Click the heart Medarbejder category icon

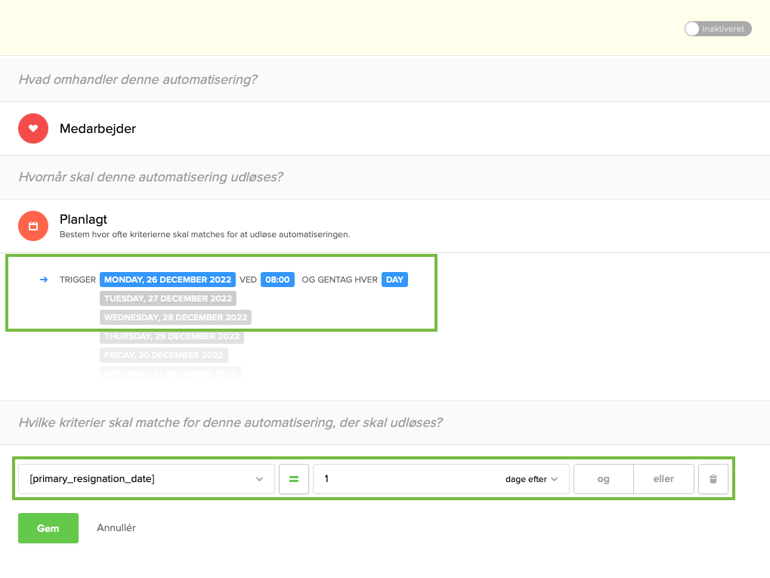[x=32, y=128]
